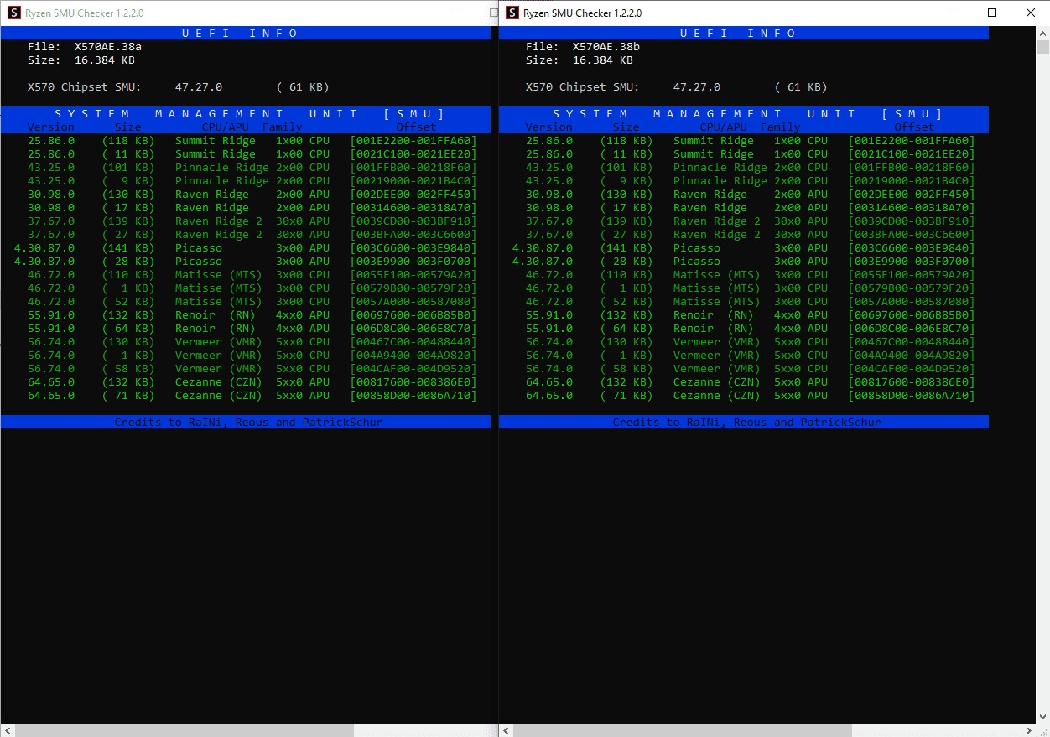
Task: Click the left window title bar text
Action: coord(84,13)
